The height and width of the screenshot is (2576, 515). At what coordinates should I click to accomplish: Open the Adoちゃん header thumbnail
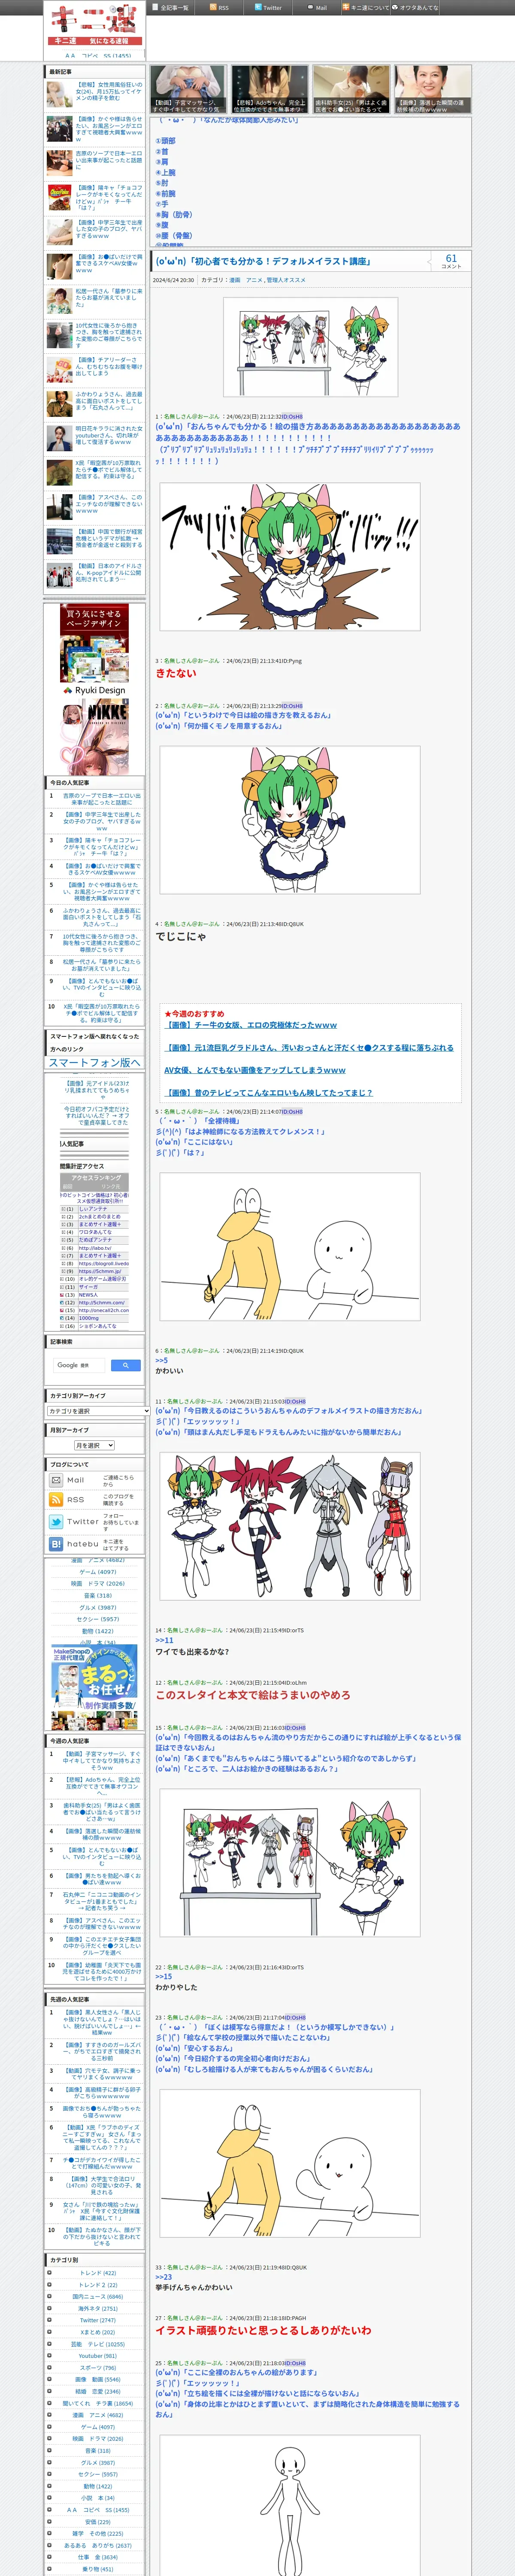click(x=269, y=88)
